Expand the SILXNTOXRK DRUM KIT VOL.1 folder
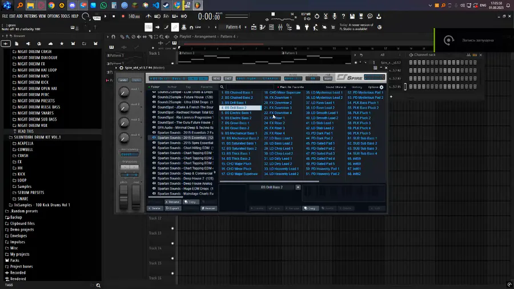 pos(37,137)
